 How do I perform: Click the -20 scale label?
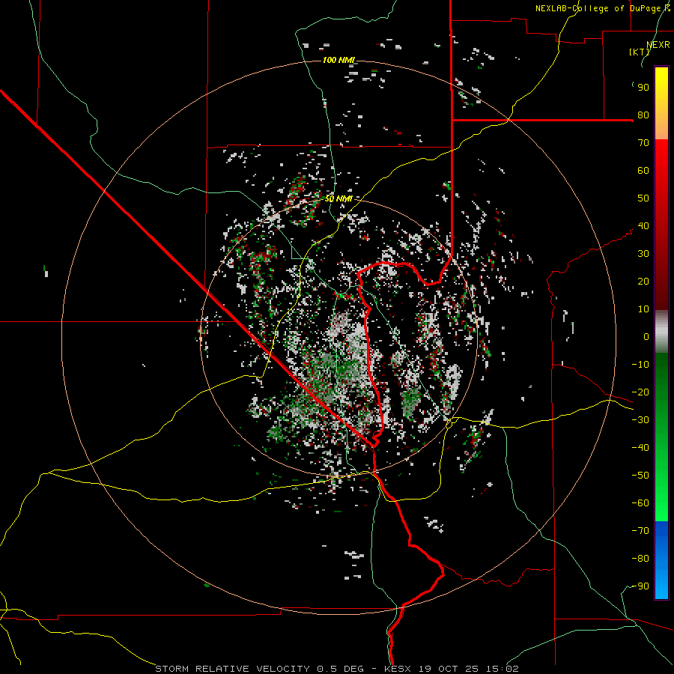pyautogui.click(x=640, y=392)
